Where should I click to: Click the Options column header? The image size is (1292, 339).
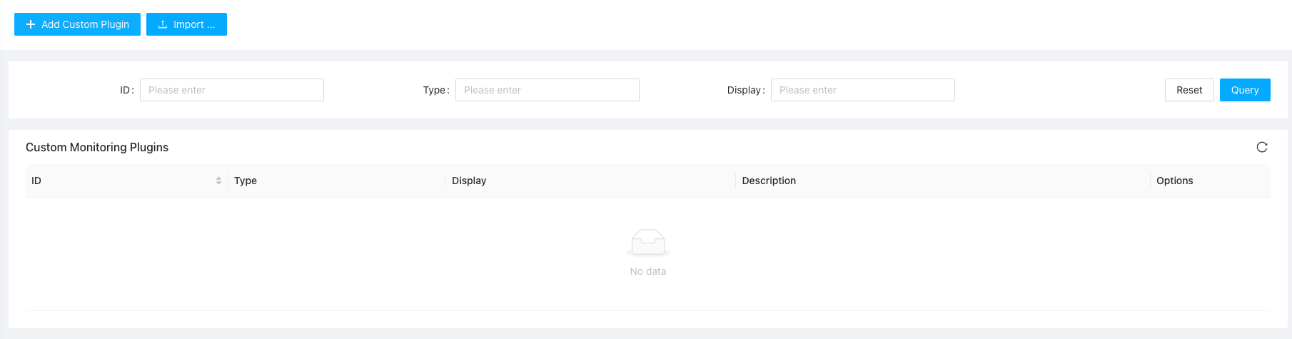pos(1174,181)
